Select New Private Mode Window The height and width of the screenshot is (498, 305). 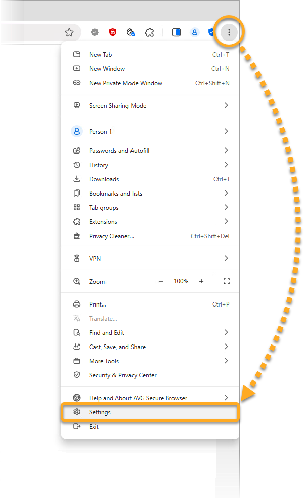(x=125, y=83)
